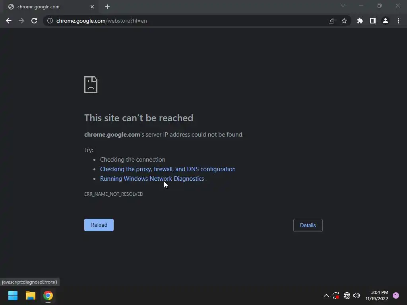Show hidden system tray icons

pos(326,295)
